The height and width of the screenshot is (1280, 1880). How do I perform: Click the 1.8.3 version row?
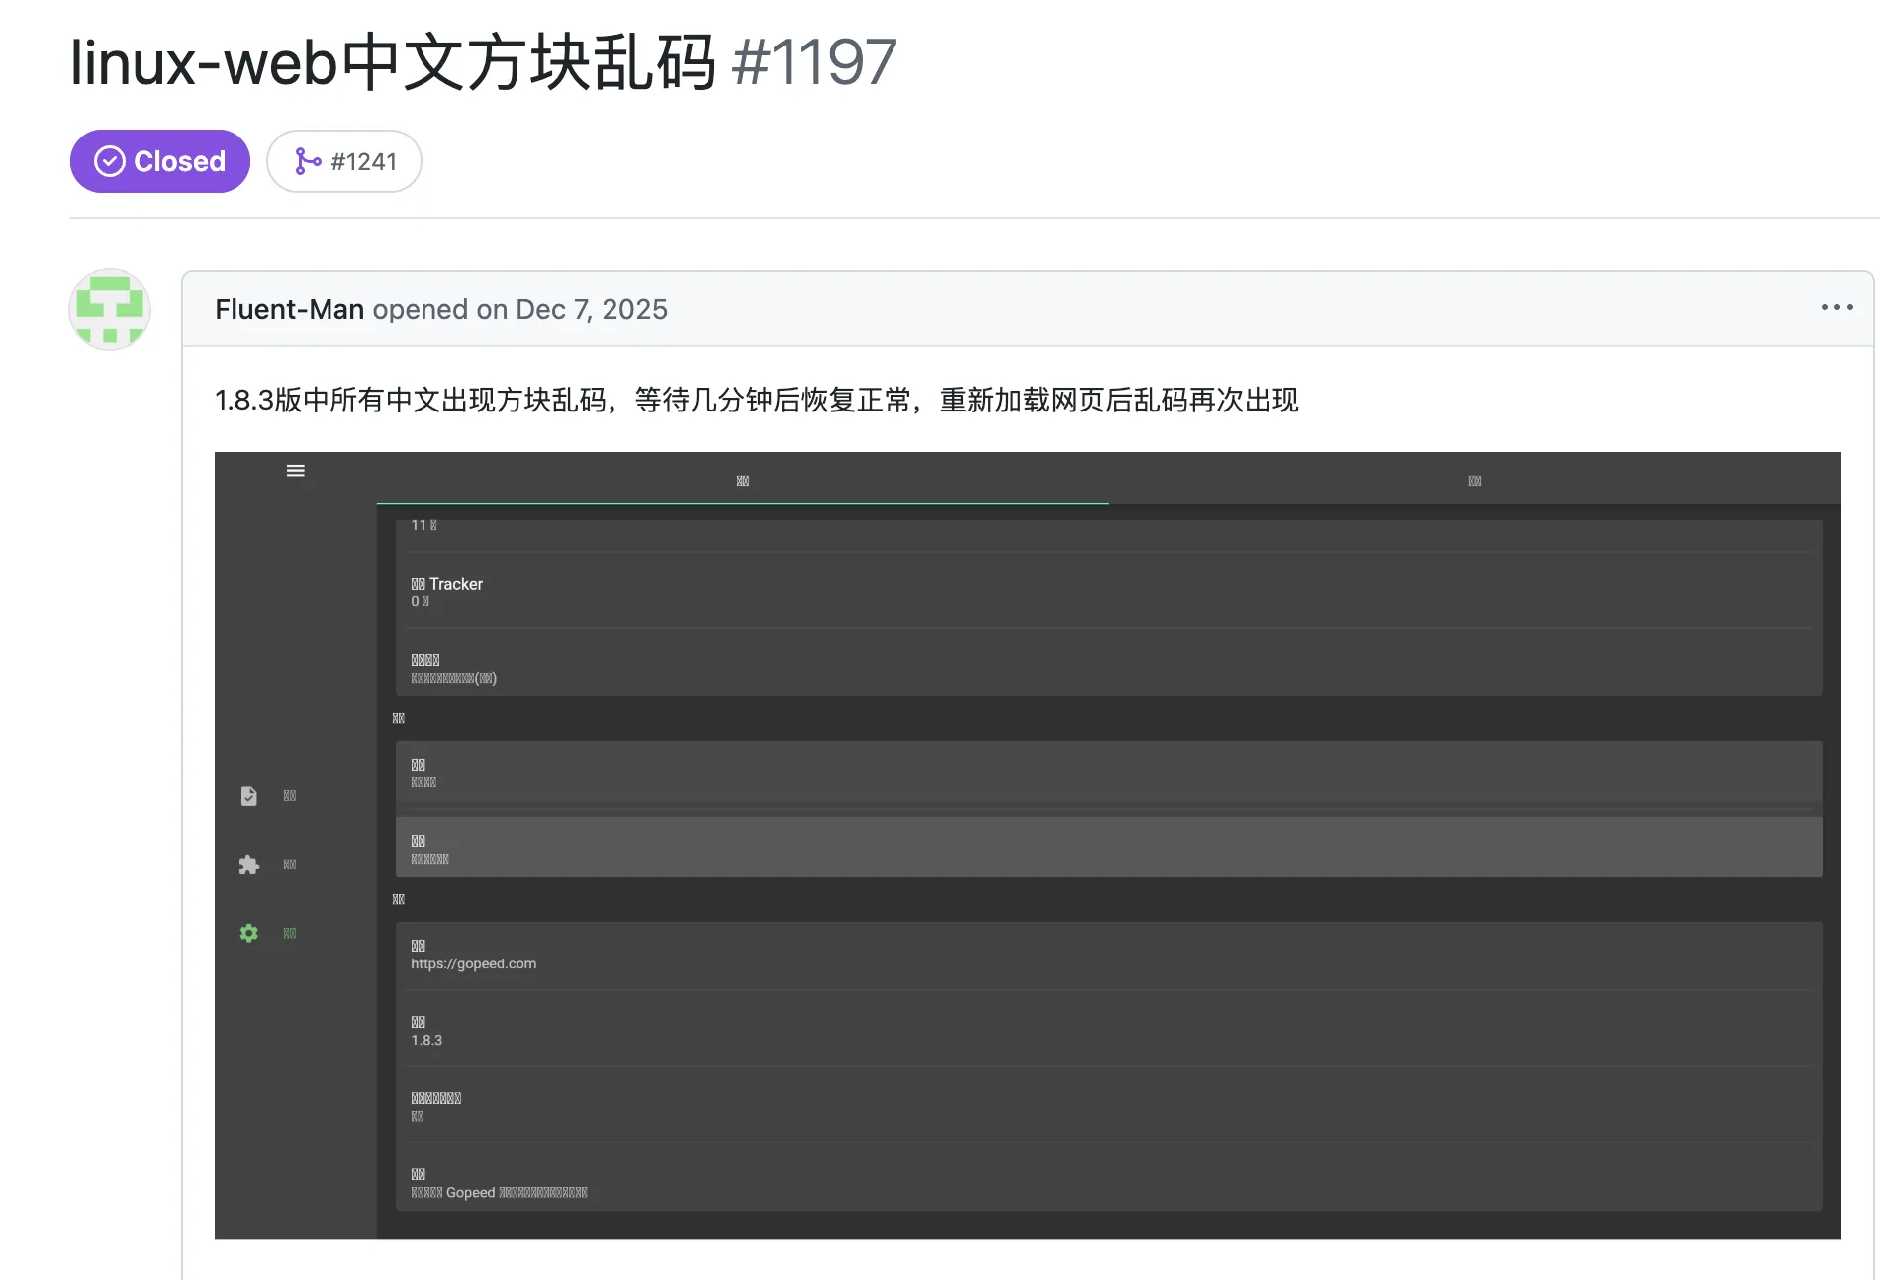(1108, 1031)
